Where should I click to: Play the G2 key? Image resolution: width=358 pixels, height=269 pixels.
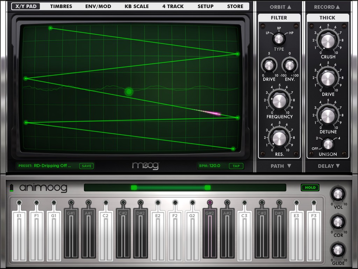(x=193, y=236)
